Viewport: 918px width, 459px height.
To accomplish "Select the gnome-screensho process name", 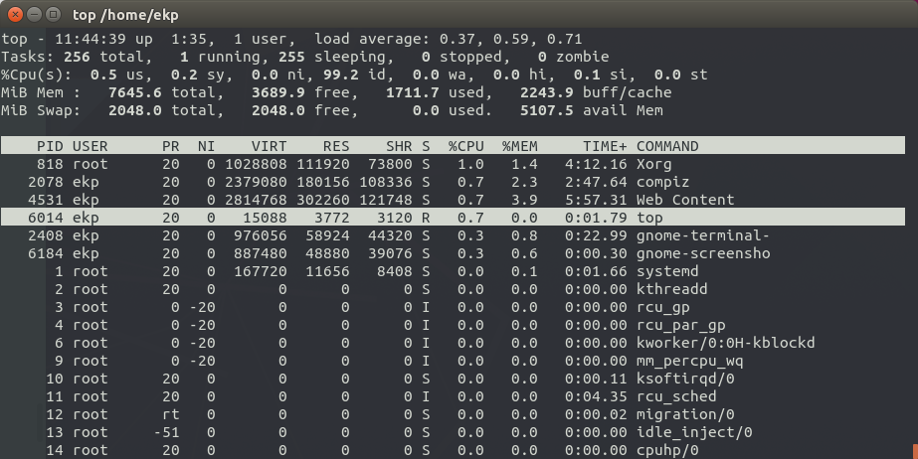I will (703, 253).
